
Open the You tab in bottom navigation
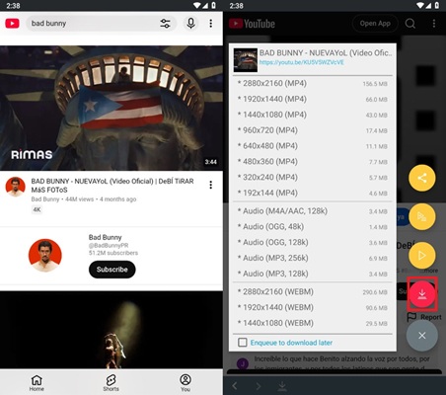pyautogui.click(x=186, y=383)
